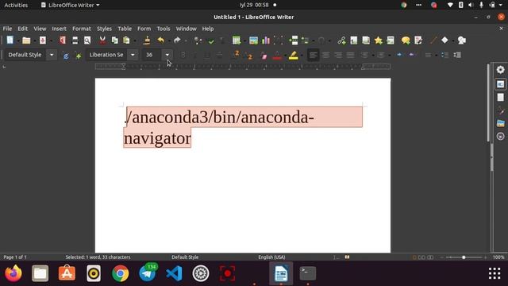Toggle Print Preview magnifier icon
The image size is (508, 286).
87,41
